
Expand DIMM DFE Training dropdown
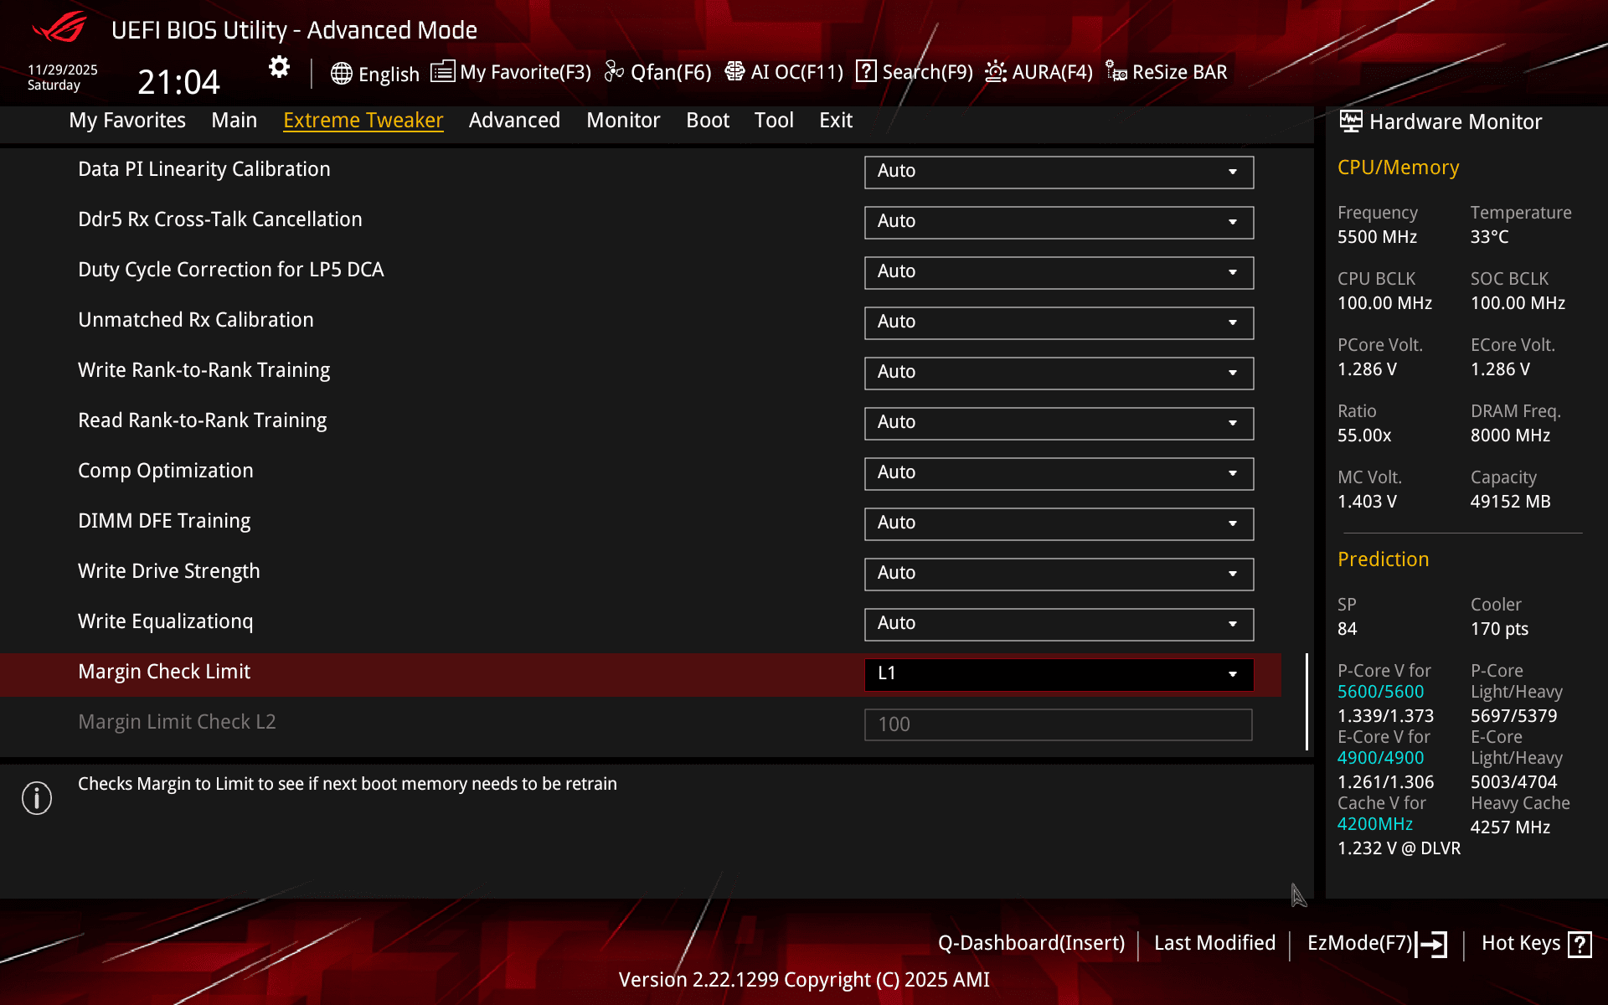[1058, 523]
